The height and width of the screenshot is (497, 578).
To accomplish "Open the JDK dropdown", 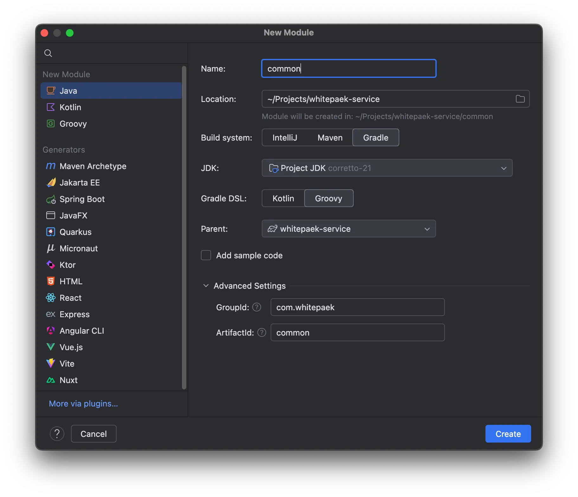I will [x=387, y=168].
